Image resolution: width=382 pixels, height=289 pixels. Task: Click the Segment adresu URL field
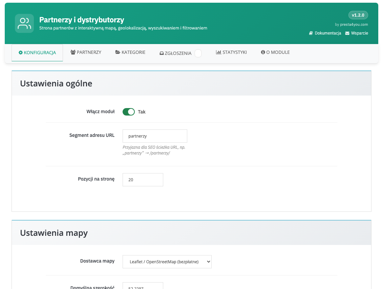(155, 136)
